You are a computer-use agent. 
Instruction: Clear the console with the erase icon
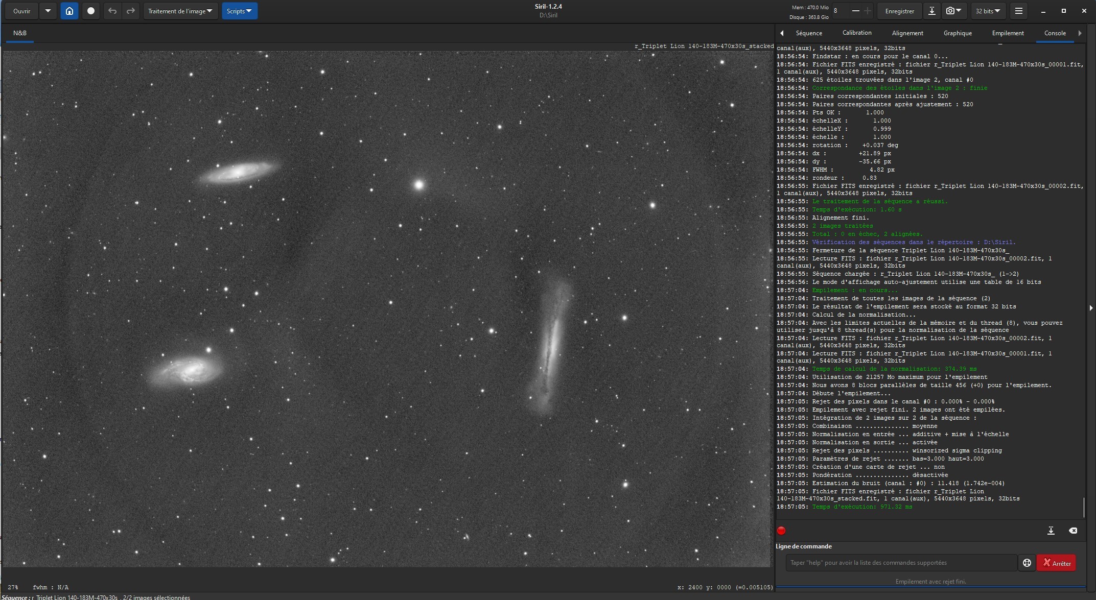[x=1073, y=531]
